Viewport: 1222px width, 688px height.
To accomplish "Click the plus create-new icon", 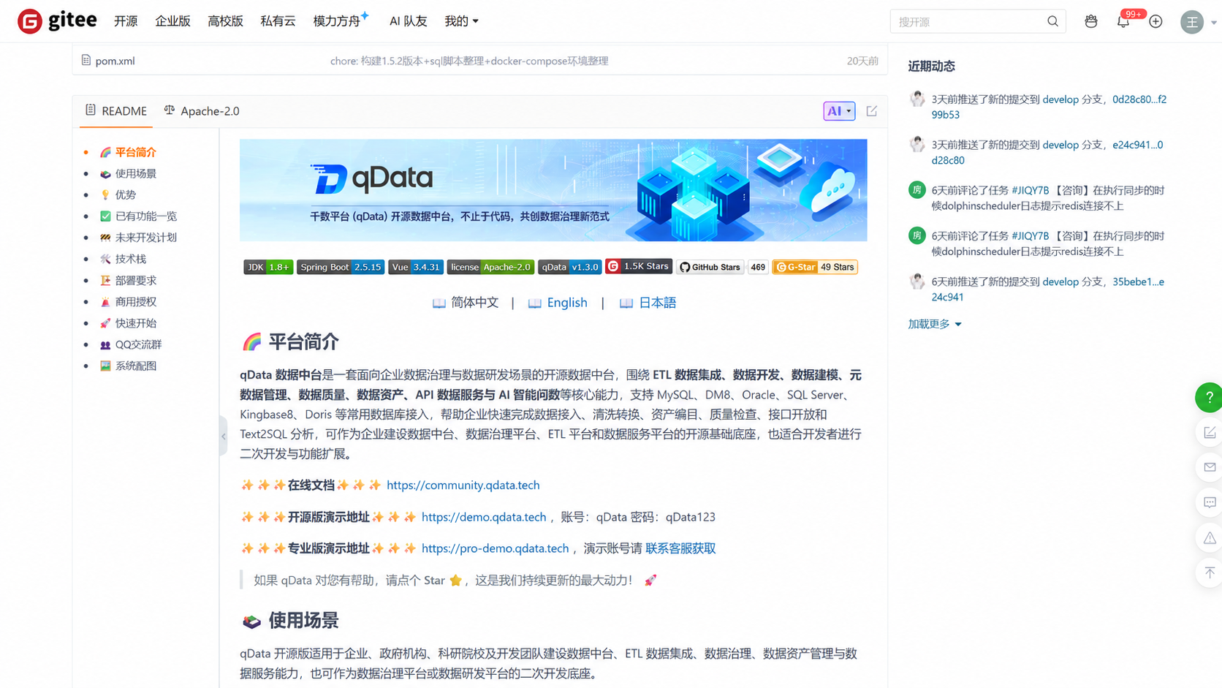I will [x=1155, y=22].
